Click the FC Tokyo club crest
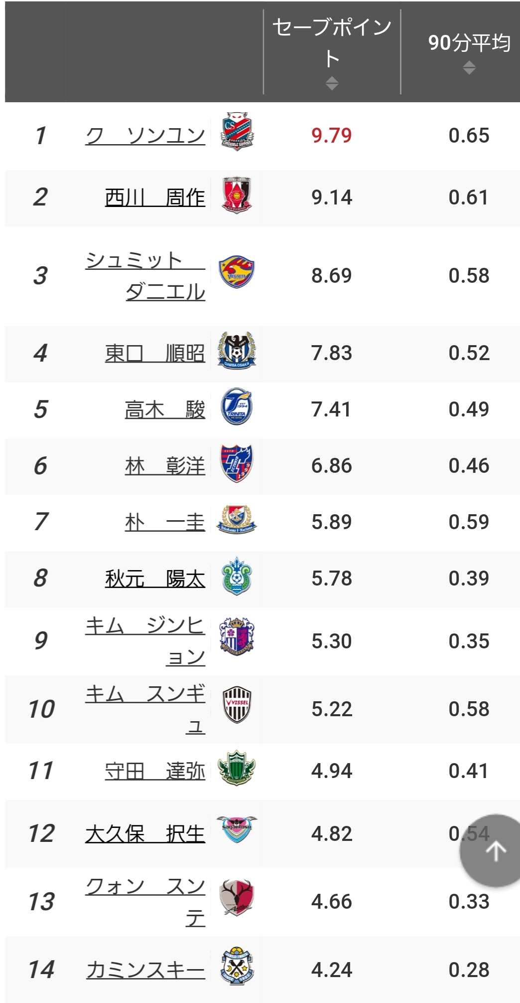 point(237,463)
